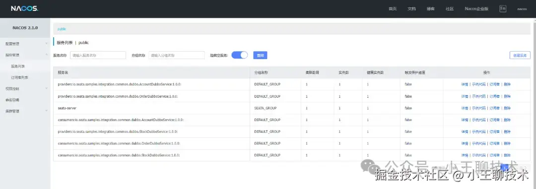The image size is (536, 189).
Task: Click the 服务名 column header
Action: (x=63, y=73)
